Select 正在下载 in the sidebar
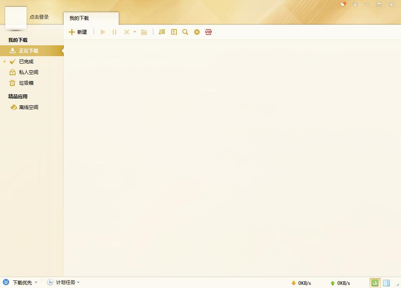The height and width of the screenshot is (288, 401). pyautogui.click(x=29, y=51)
